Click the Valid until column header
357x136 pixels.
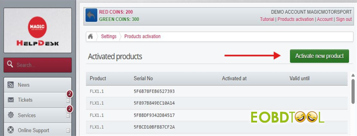click(x=300, y=79)
